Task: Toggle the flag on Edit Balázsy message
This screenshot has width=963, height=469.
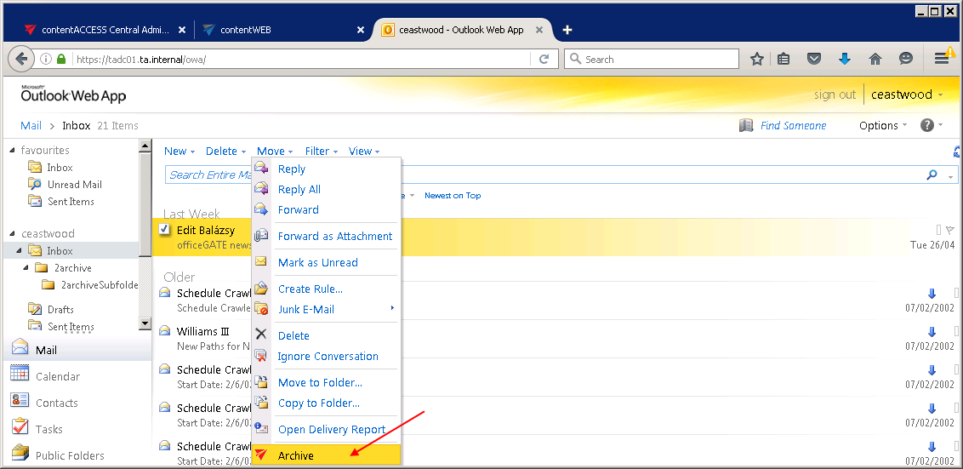Action: (950, 229)
